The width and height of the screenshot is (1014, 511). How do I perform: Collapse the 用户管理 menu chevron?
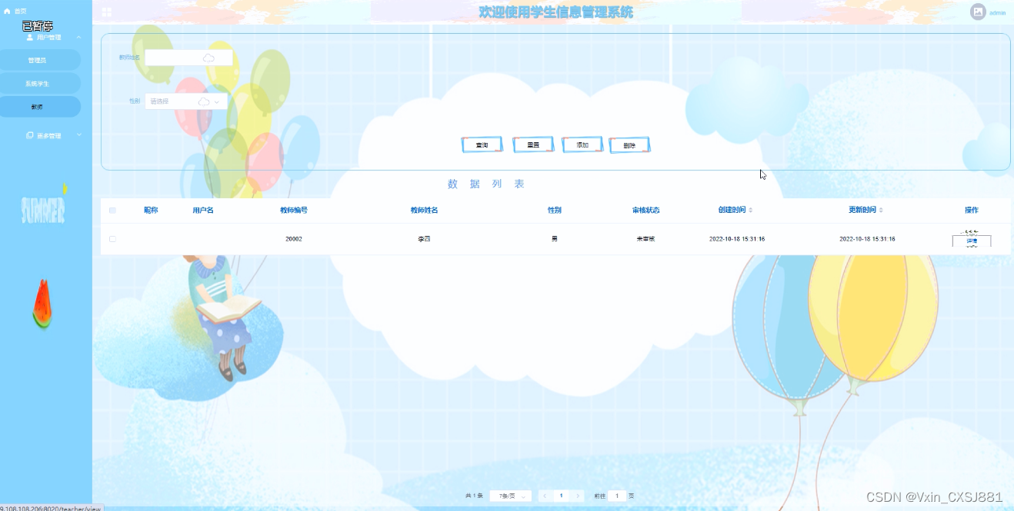point(78,37)
